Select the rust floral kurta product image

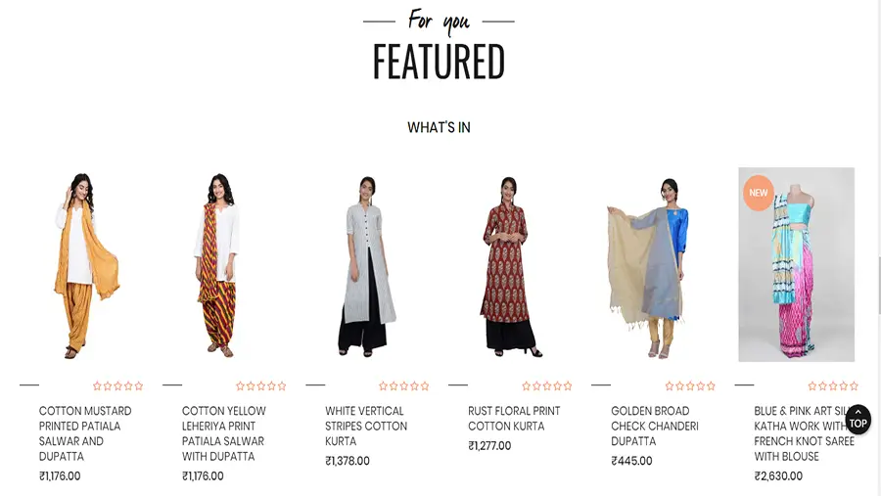point(511,264)
